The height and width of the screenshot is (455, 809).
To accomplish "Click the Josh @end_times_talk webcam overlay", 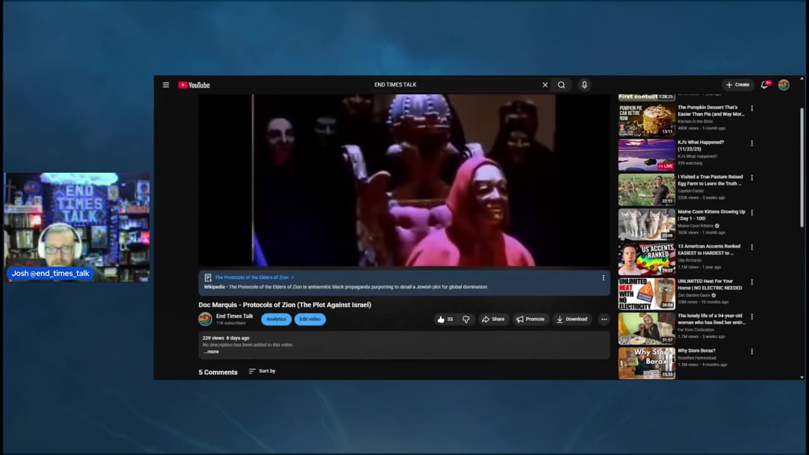I will pos(76,227).
